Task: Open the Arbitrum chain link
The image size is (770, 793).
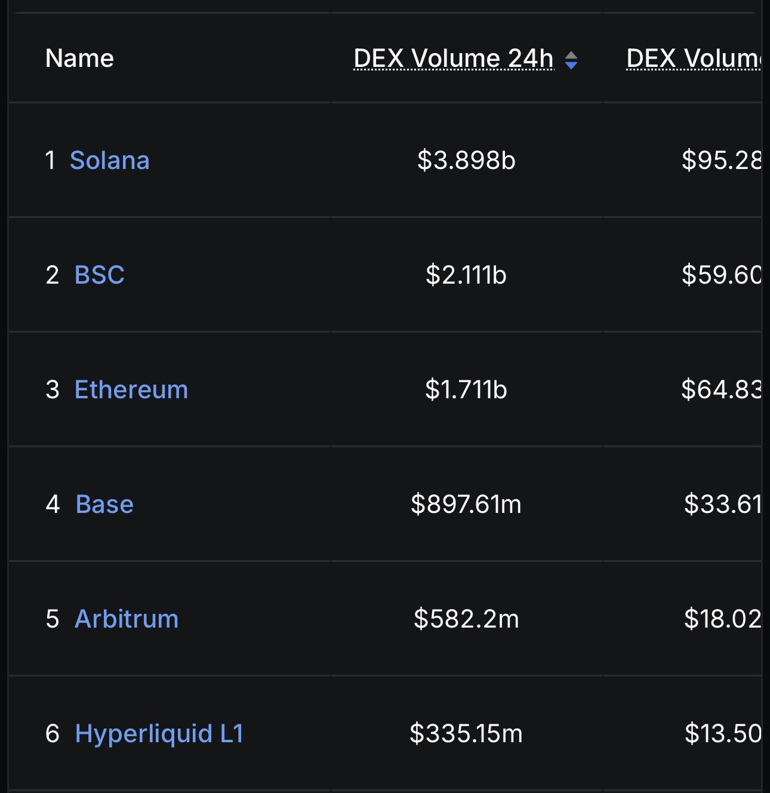Action: 127,619
